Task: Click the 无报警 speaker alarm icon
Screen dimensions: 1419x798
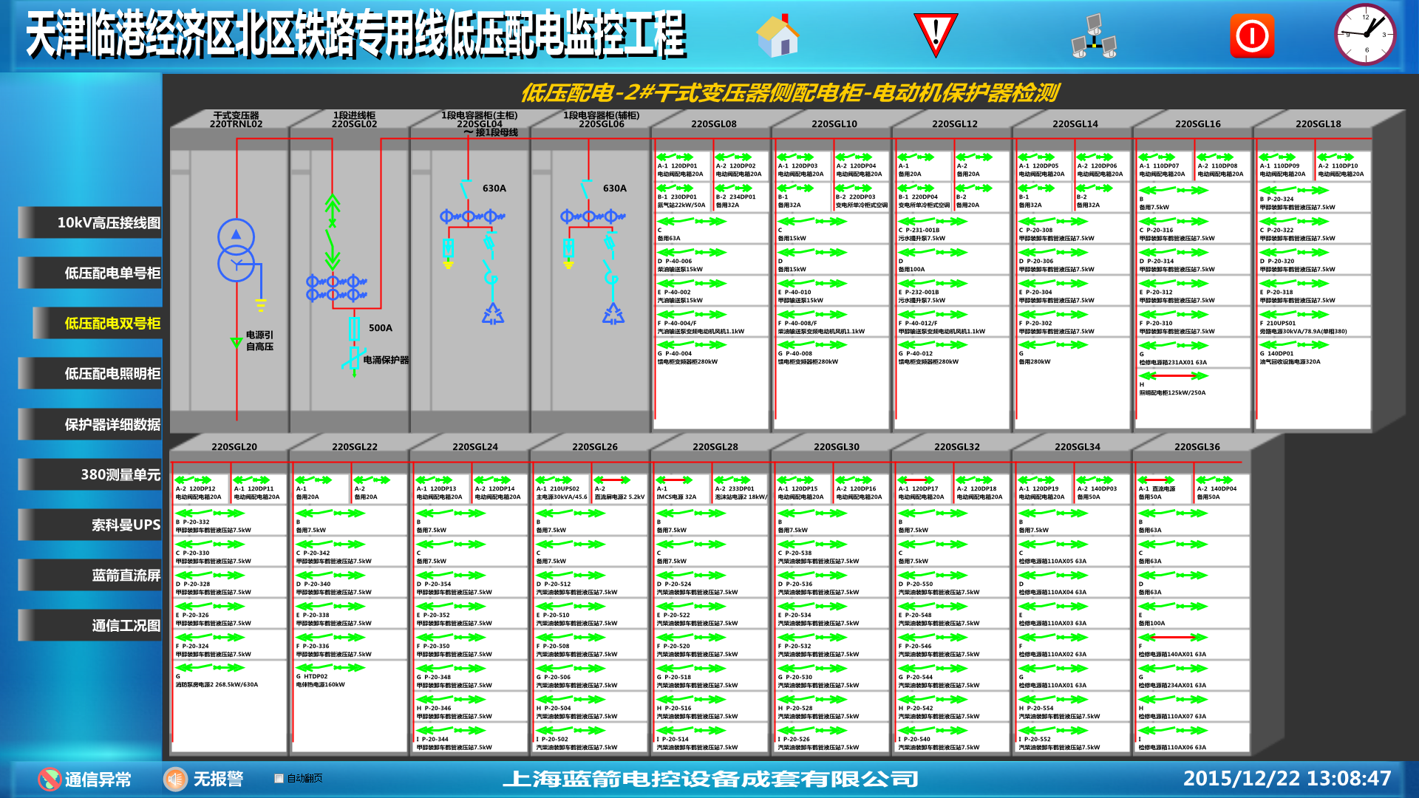Action: 176,779
